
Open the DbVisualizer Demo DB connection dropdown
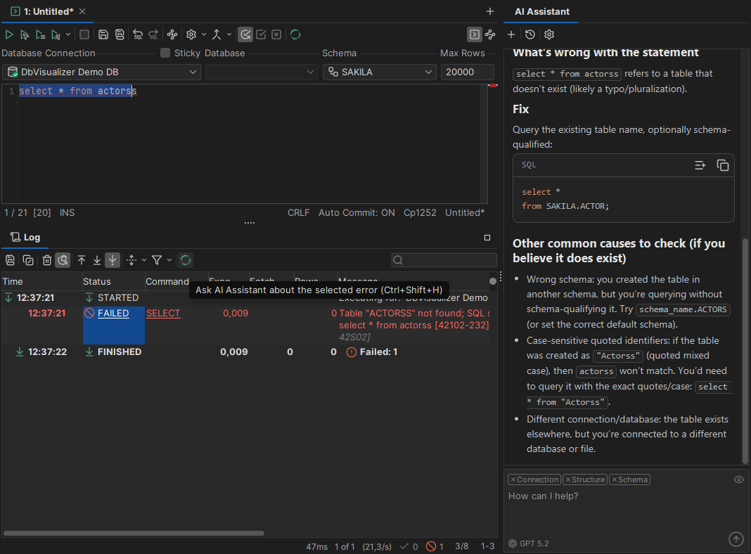(101, 72)
